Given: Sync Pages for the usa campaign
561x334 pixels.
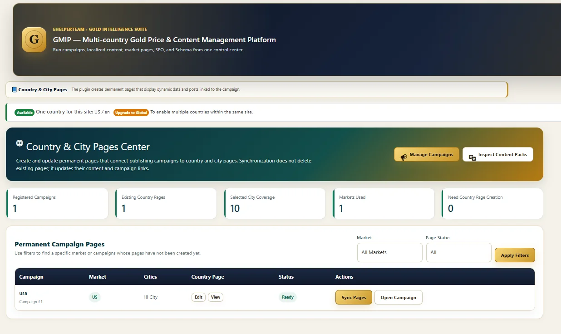Looking at the screenshot, I should 354,297.
